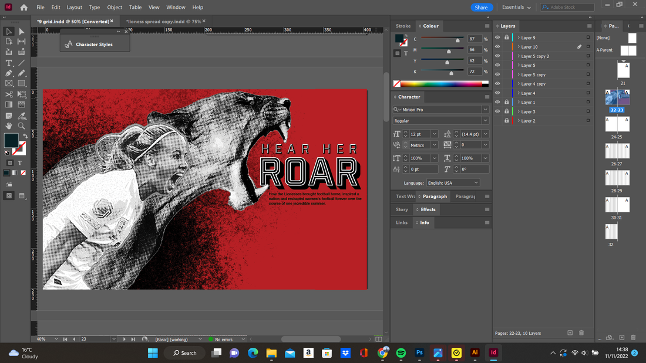Click the Share button
This screenshot has width=646, height=363.
coord(481,8)
